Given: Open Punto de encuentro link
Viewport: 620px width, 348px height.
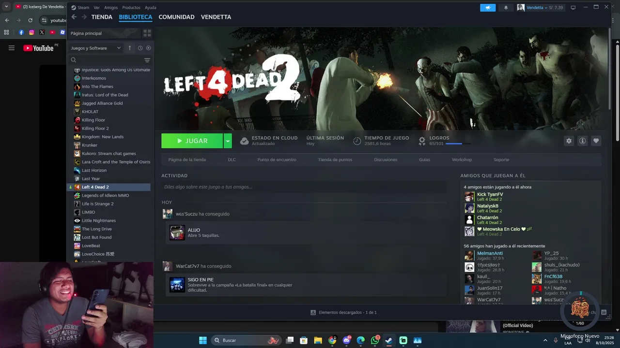Looking at the screenshot, I should point(277,159).
